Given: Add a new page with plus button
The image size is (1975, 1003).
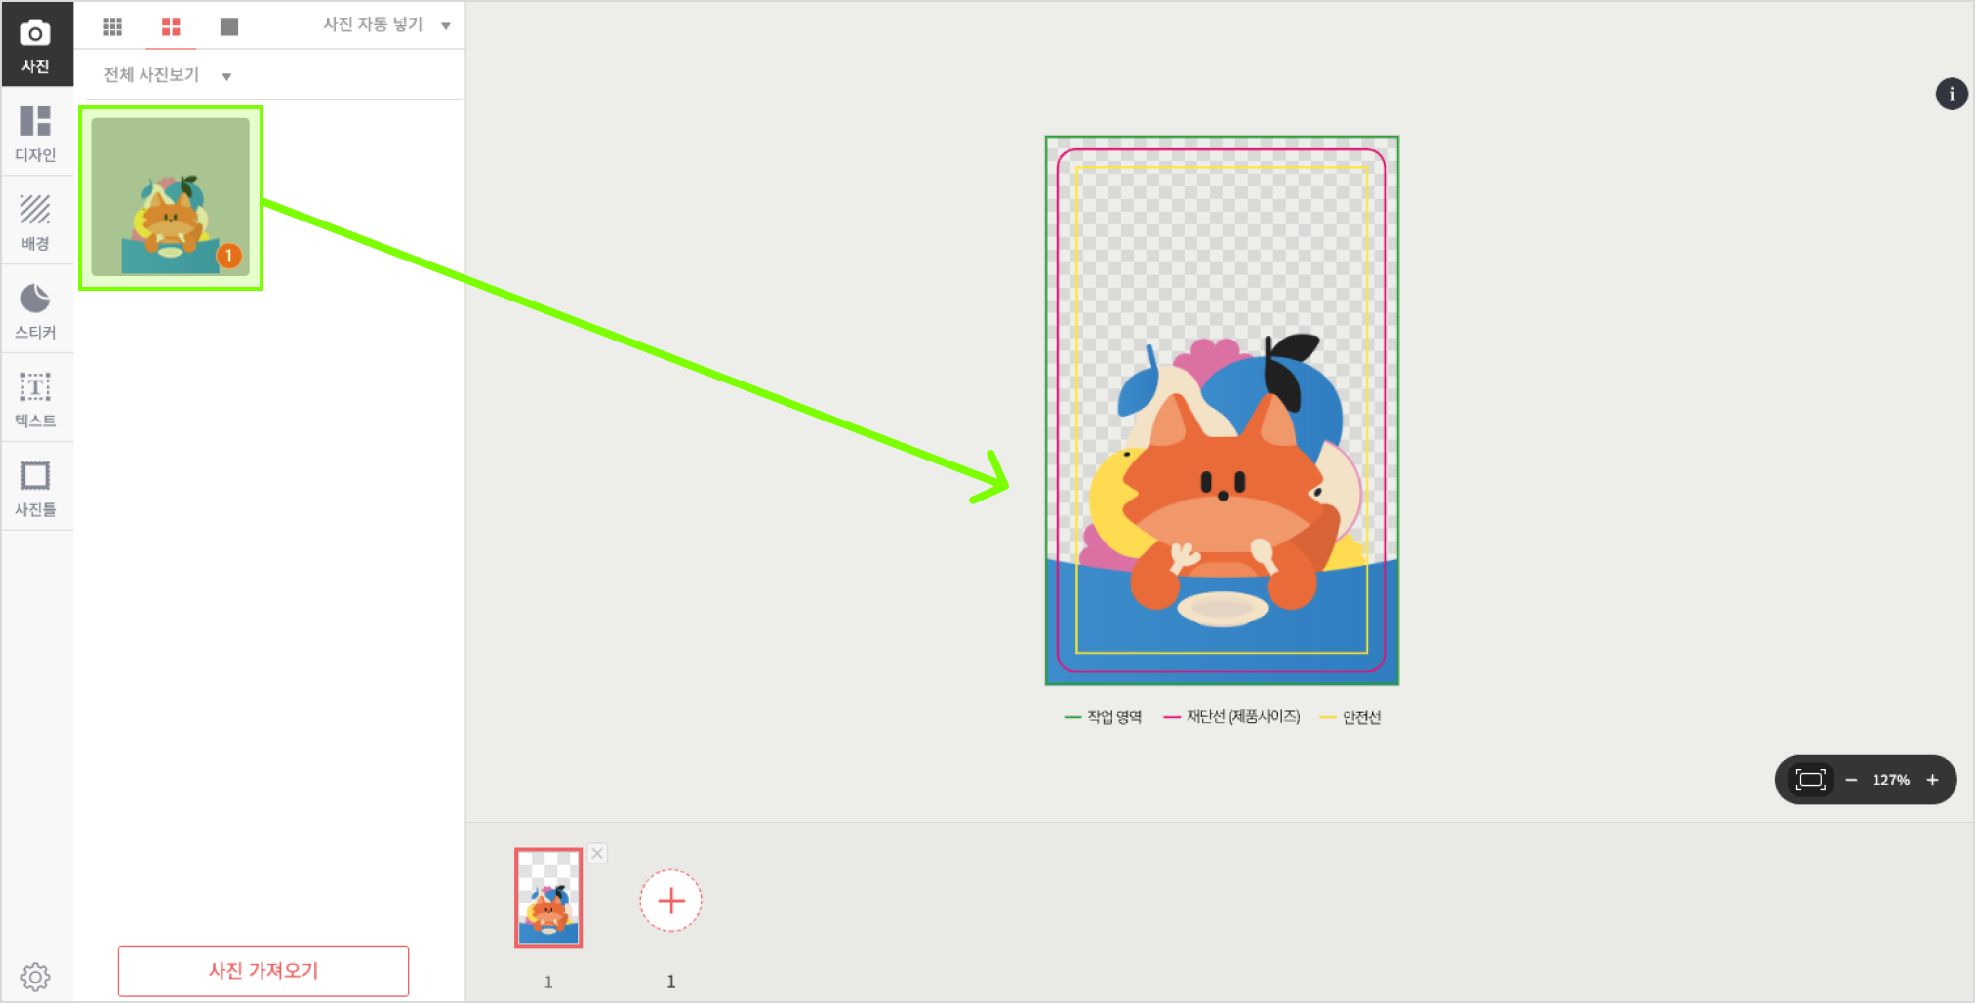Looking at the screenshot, I should [670, 901].
